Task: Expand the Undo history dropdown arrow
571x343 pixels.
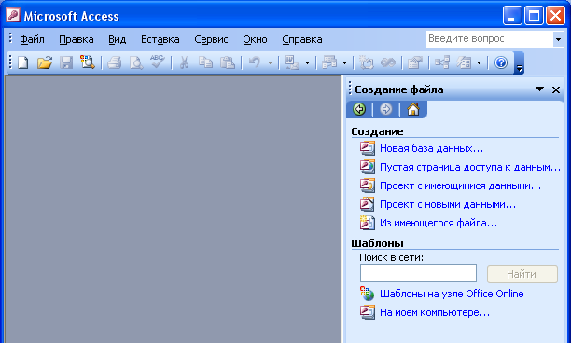Action: pos(270,63)
